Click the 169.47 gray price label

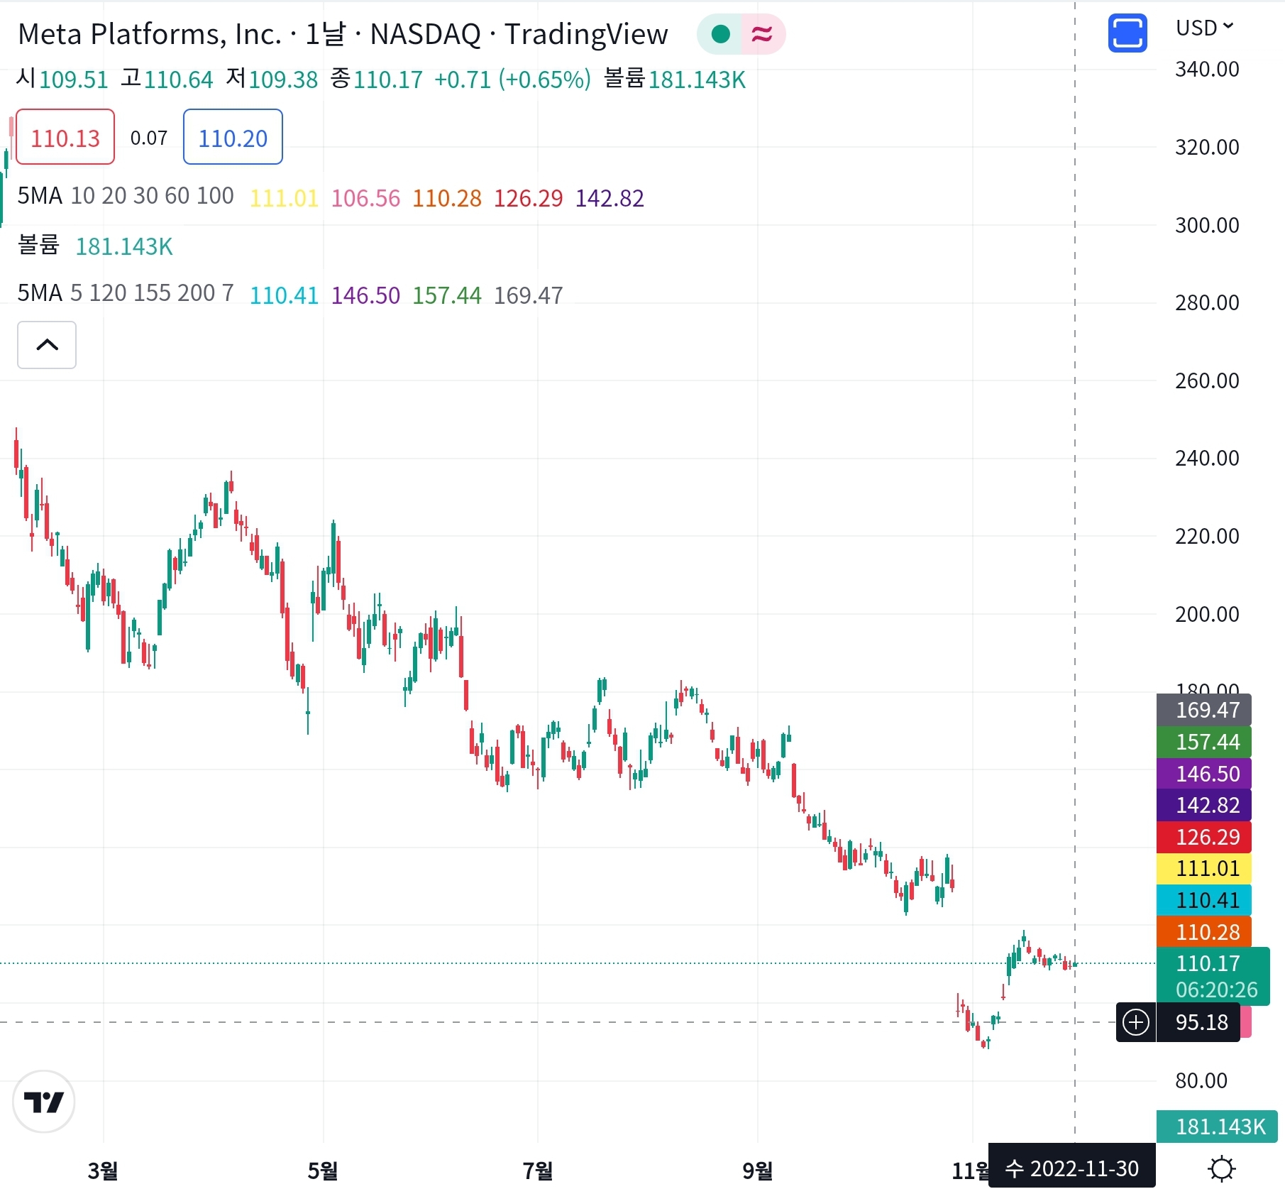coord(1203,710)
